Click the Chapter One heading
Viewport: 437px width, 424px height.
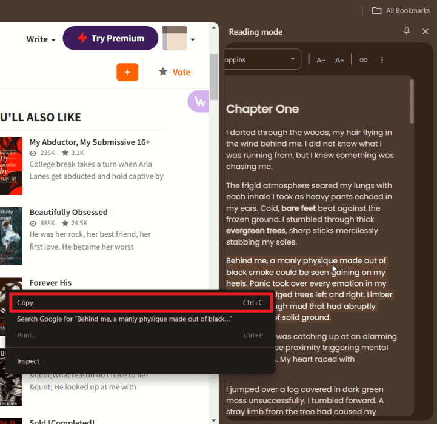(262, 109)
